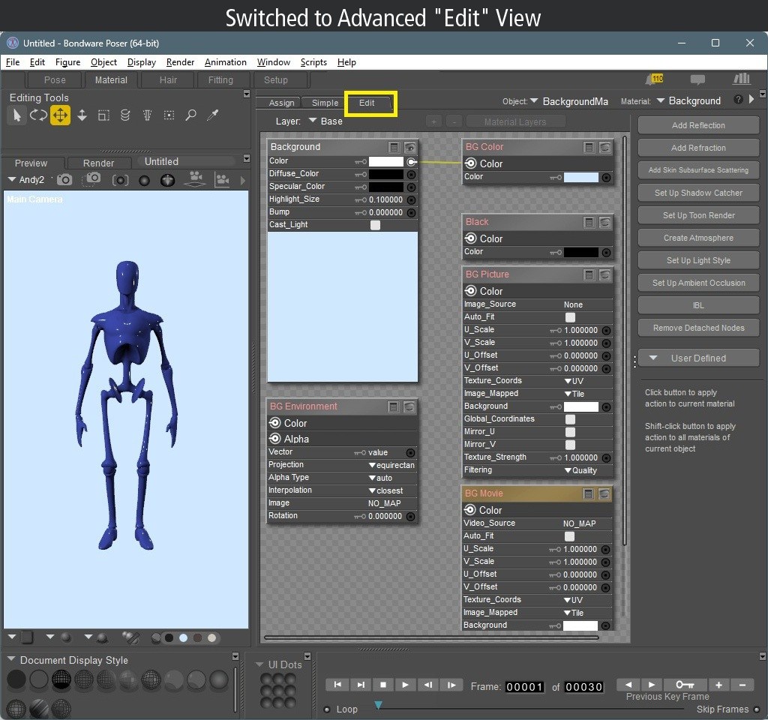Add a keyframe with the plus button
Screen dimensions: 768x720
point(719,684)
